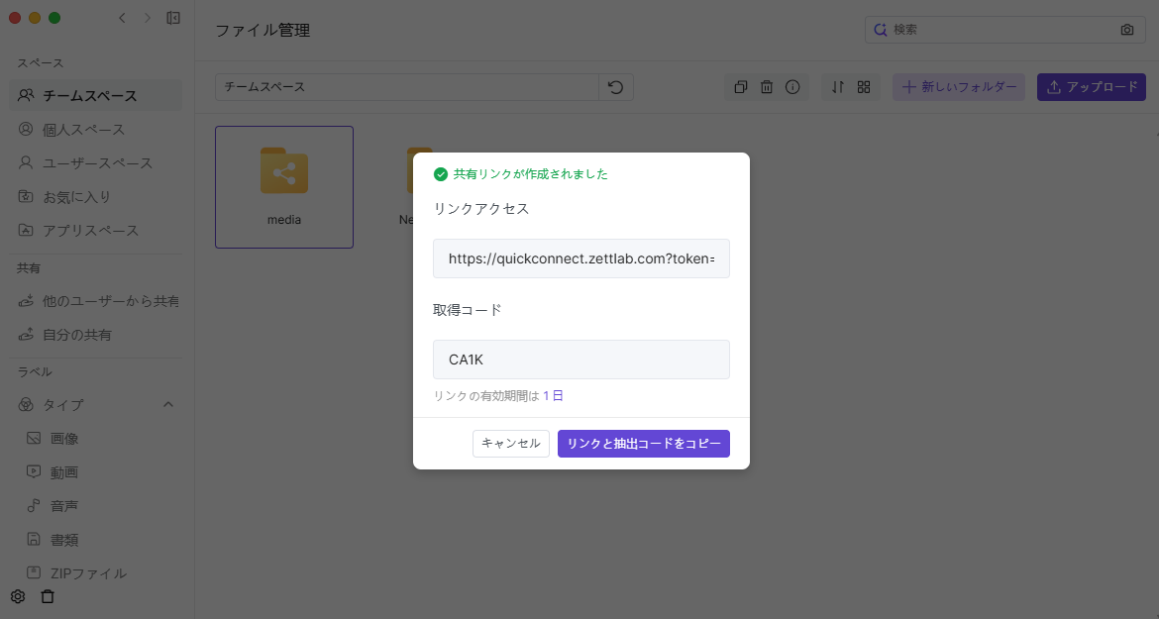Click the camera icon in search bar
Viewport: 1159px width, 619px height.
point(1126,30)
